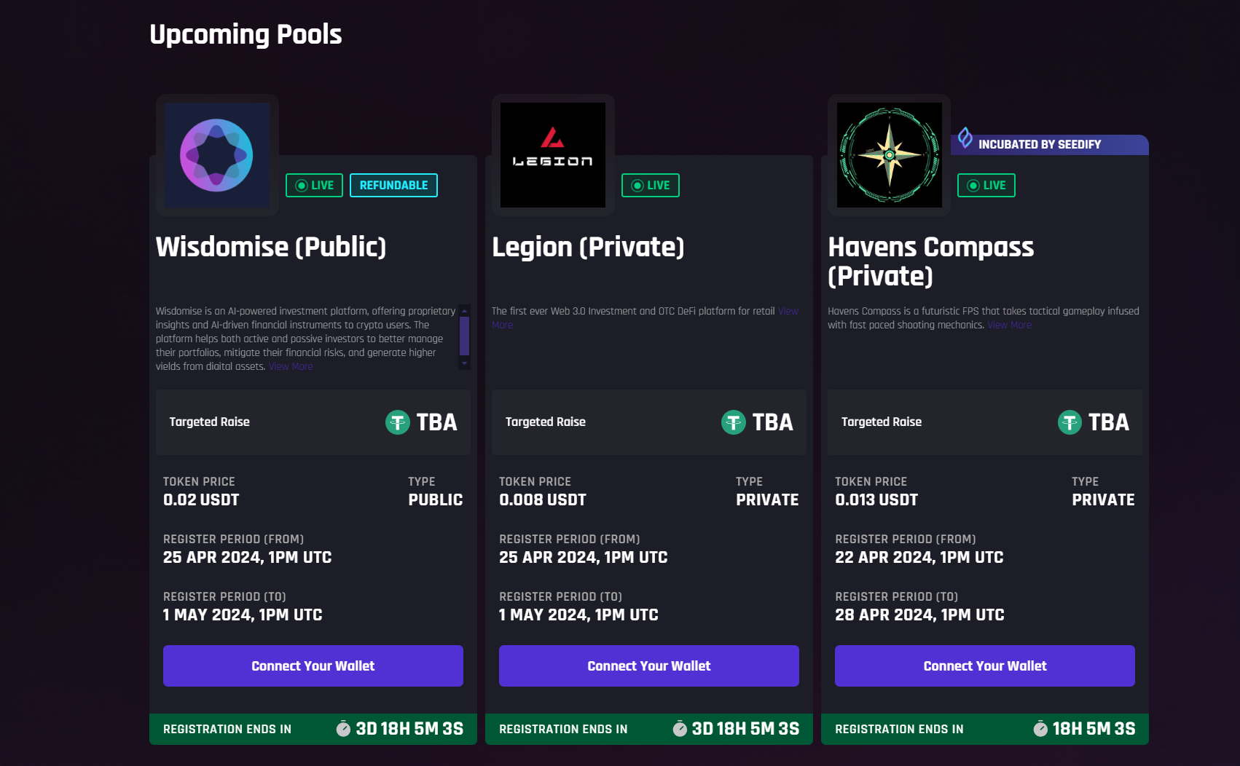Click the Wisdomise project logo
This screenshot has height=766, width=1240.
[x=217, y=155]
